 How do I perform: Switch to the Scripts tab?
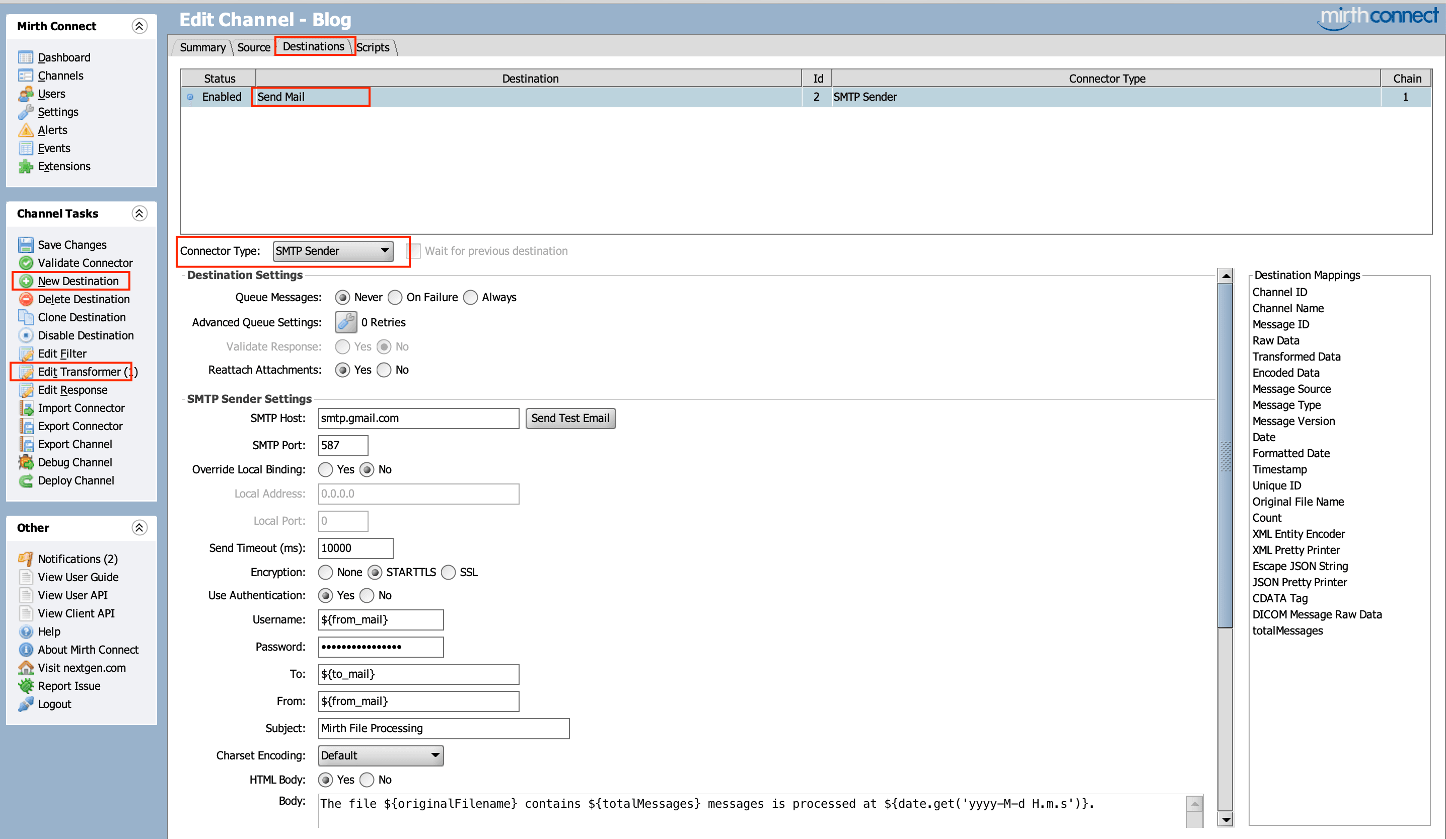(373, 47)
